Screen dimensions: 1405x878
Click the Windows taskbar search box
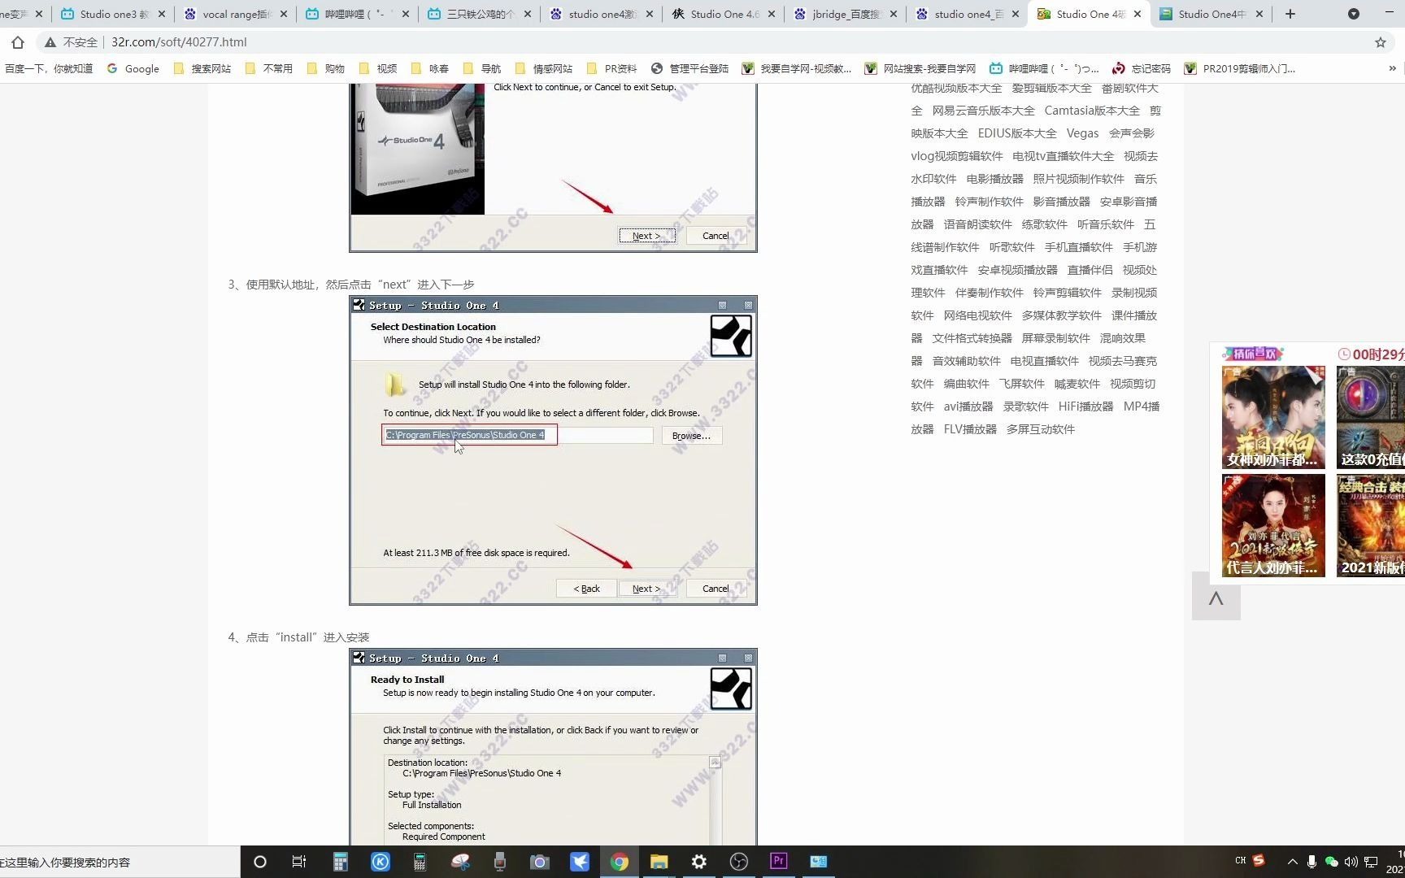coord(120,862)
